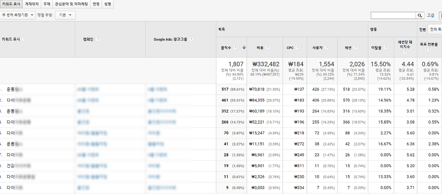Click the magnifier search button
This screenshot has height=194, width=442.
pyautogui.click(x=420, y=16)
